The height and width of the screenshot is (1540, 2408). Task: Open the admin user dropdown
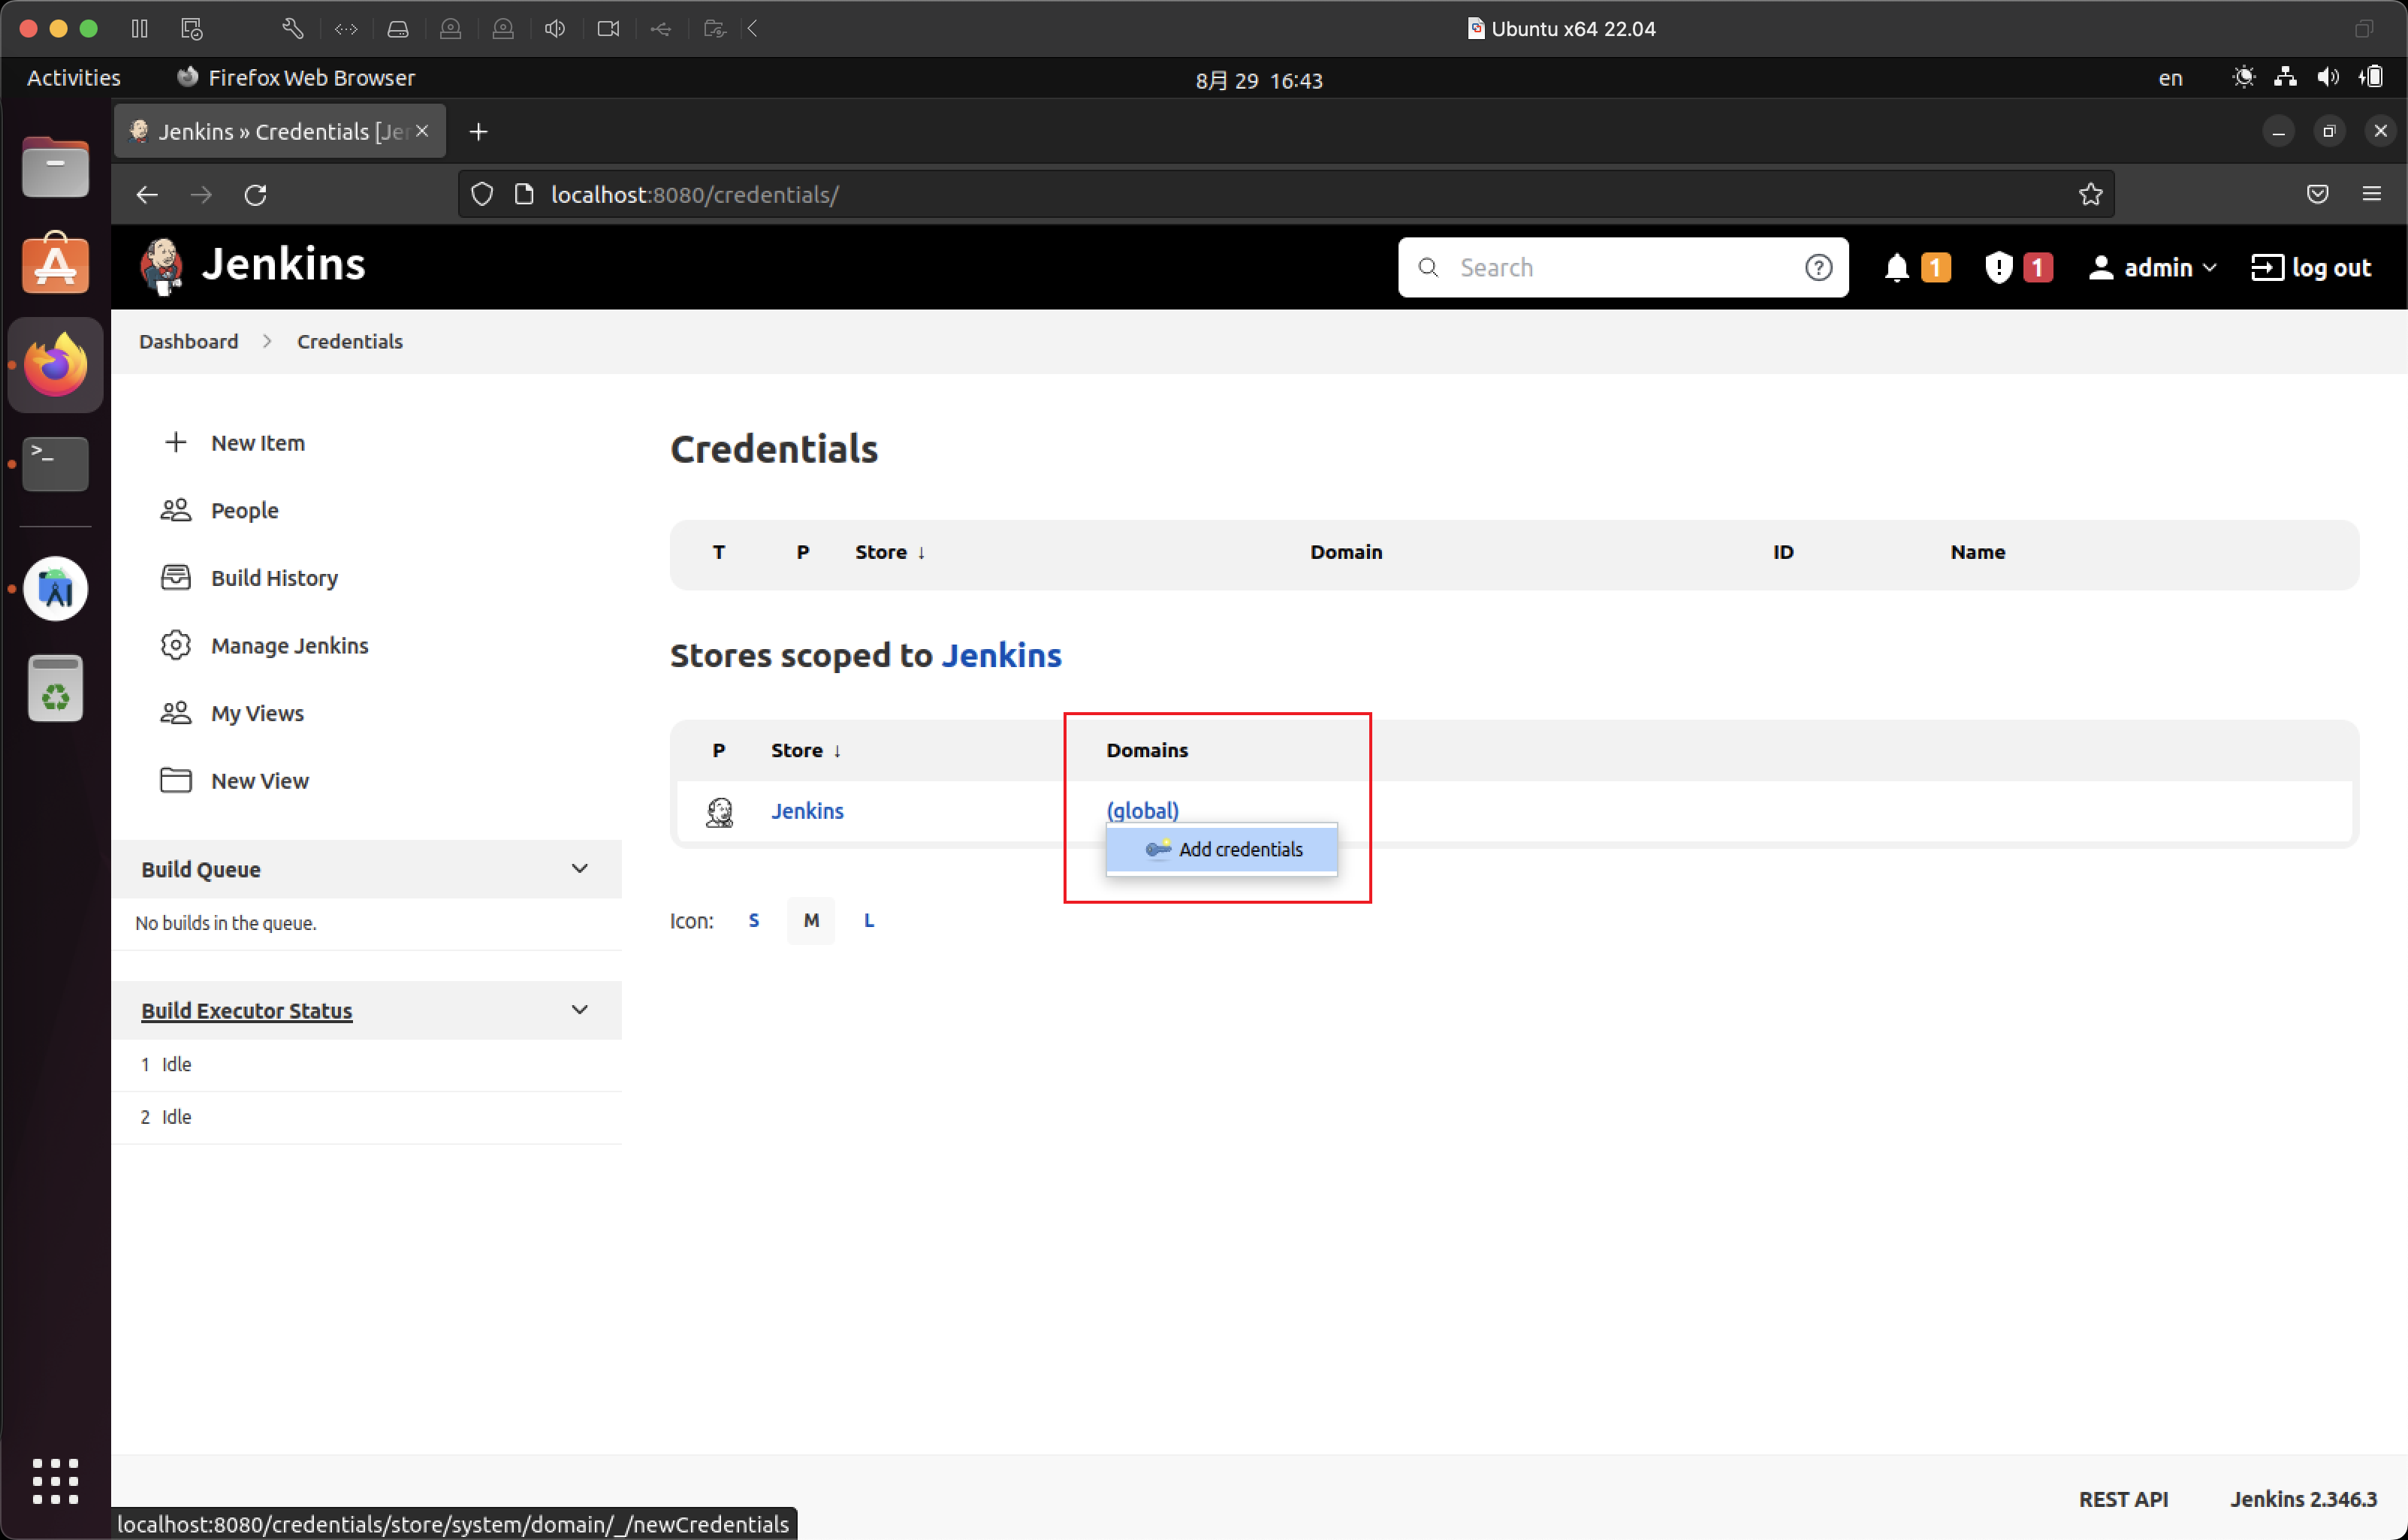point(2152,268)
